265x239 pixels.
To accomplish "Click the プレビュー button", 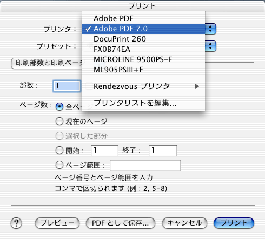I will coord(57,223).
